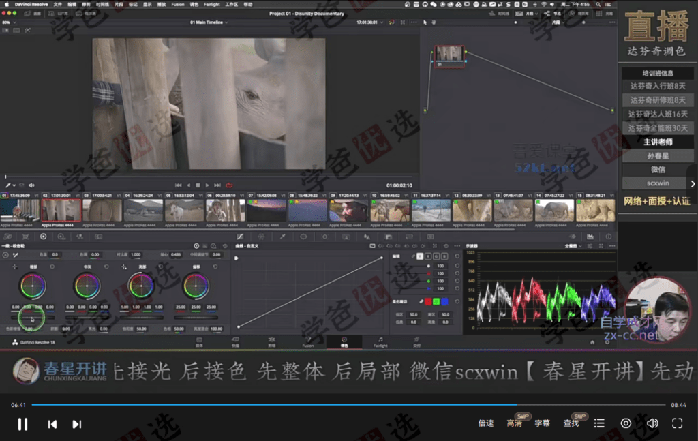This screenshot has width=698, height=441.
Task: Open the 80% viewer zoom dropdown
Action: click(9, 22)
